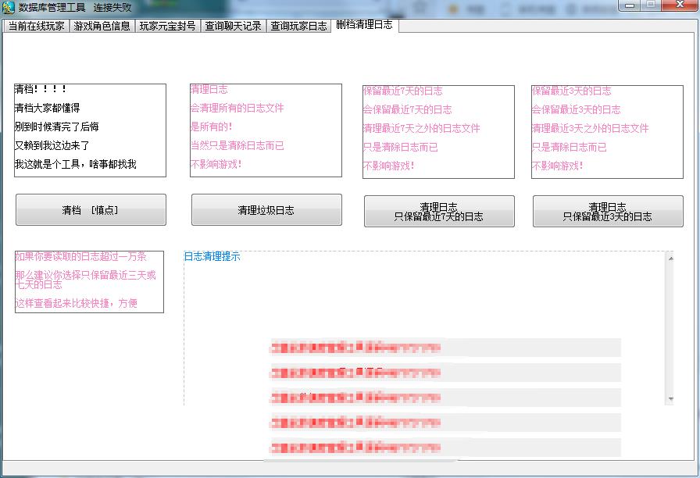This screenshot has height=478, width=700.
Task: Open the 查询玩家日志 tab
Action: pyautogui.click(x=299, y=26)
